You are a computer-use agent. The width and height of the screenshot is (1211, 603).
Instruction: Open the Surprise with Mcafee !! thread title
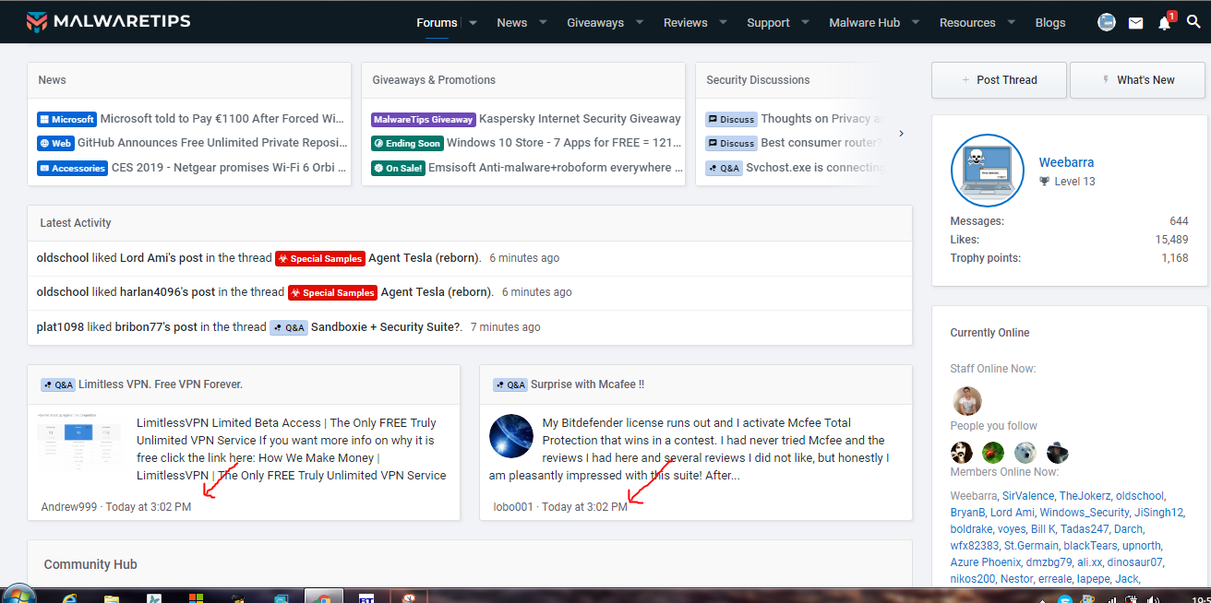[587, 384]
